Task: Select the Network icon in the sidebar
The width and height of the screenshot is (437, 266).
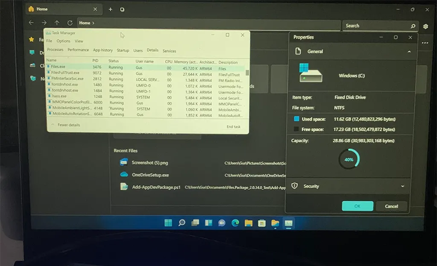Action: (33, 78)
